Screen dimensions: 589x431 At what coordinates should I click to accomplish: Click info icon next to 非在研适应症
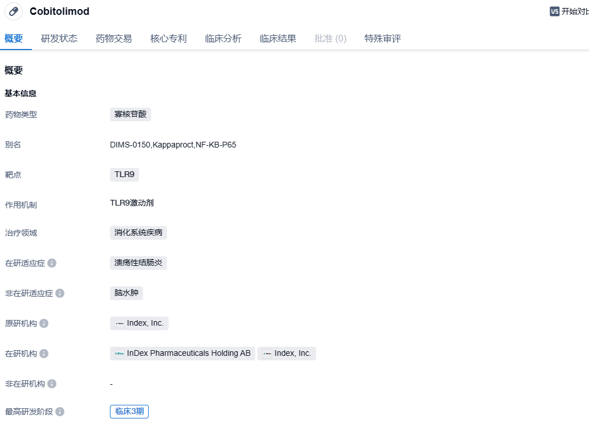coord(60,293)
